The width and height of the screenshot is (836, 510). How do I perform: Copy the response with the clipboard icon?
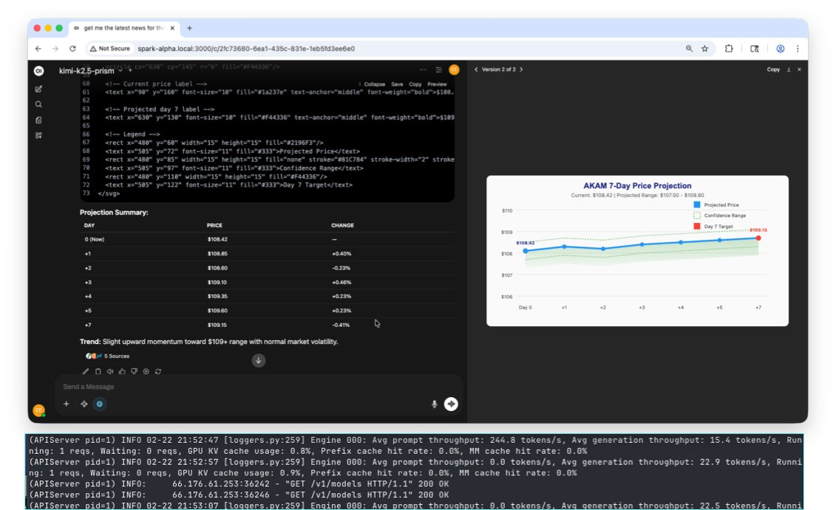coord(98,371)
